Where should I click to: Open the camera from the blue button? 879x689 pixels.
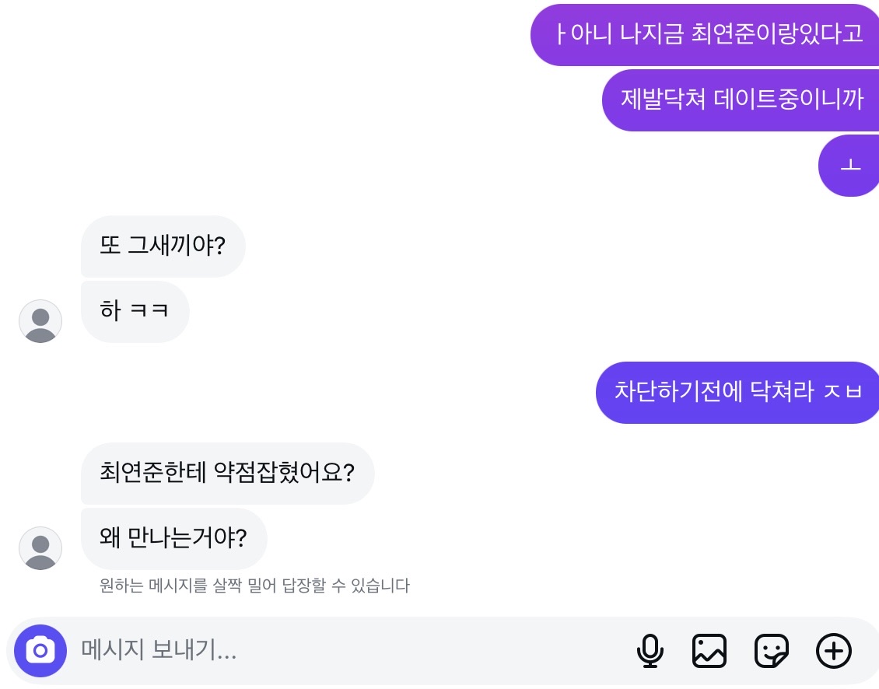tap(40, 650)
